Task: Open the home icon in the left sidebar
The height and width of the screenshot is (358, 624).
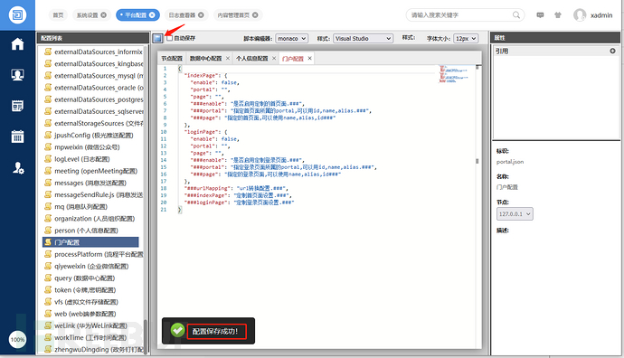Action: (17, 43)
